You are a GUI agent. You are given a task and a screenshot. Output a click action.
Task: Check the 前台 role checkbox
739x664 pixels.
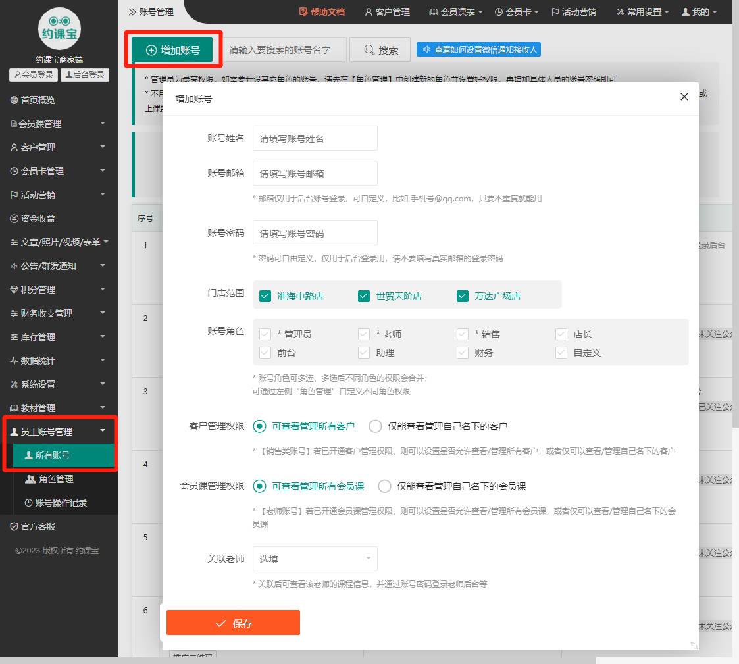pyautogui.click(x=265, y=353)
